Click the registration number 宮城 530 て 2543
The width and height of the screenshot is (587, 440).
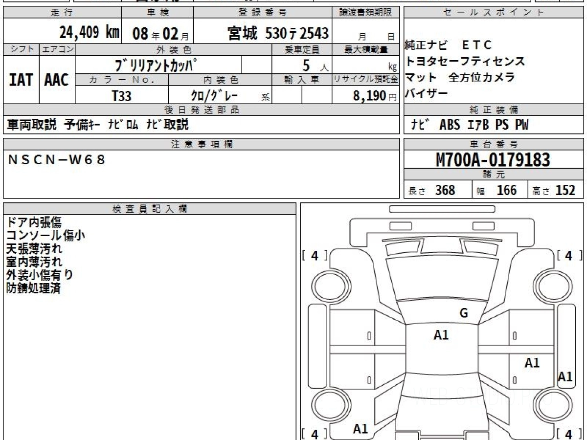pos(278,33)
